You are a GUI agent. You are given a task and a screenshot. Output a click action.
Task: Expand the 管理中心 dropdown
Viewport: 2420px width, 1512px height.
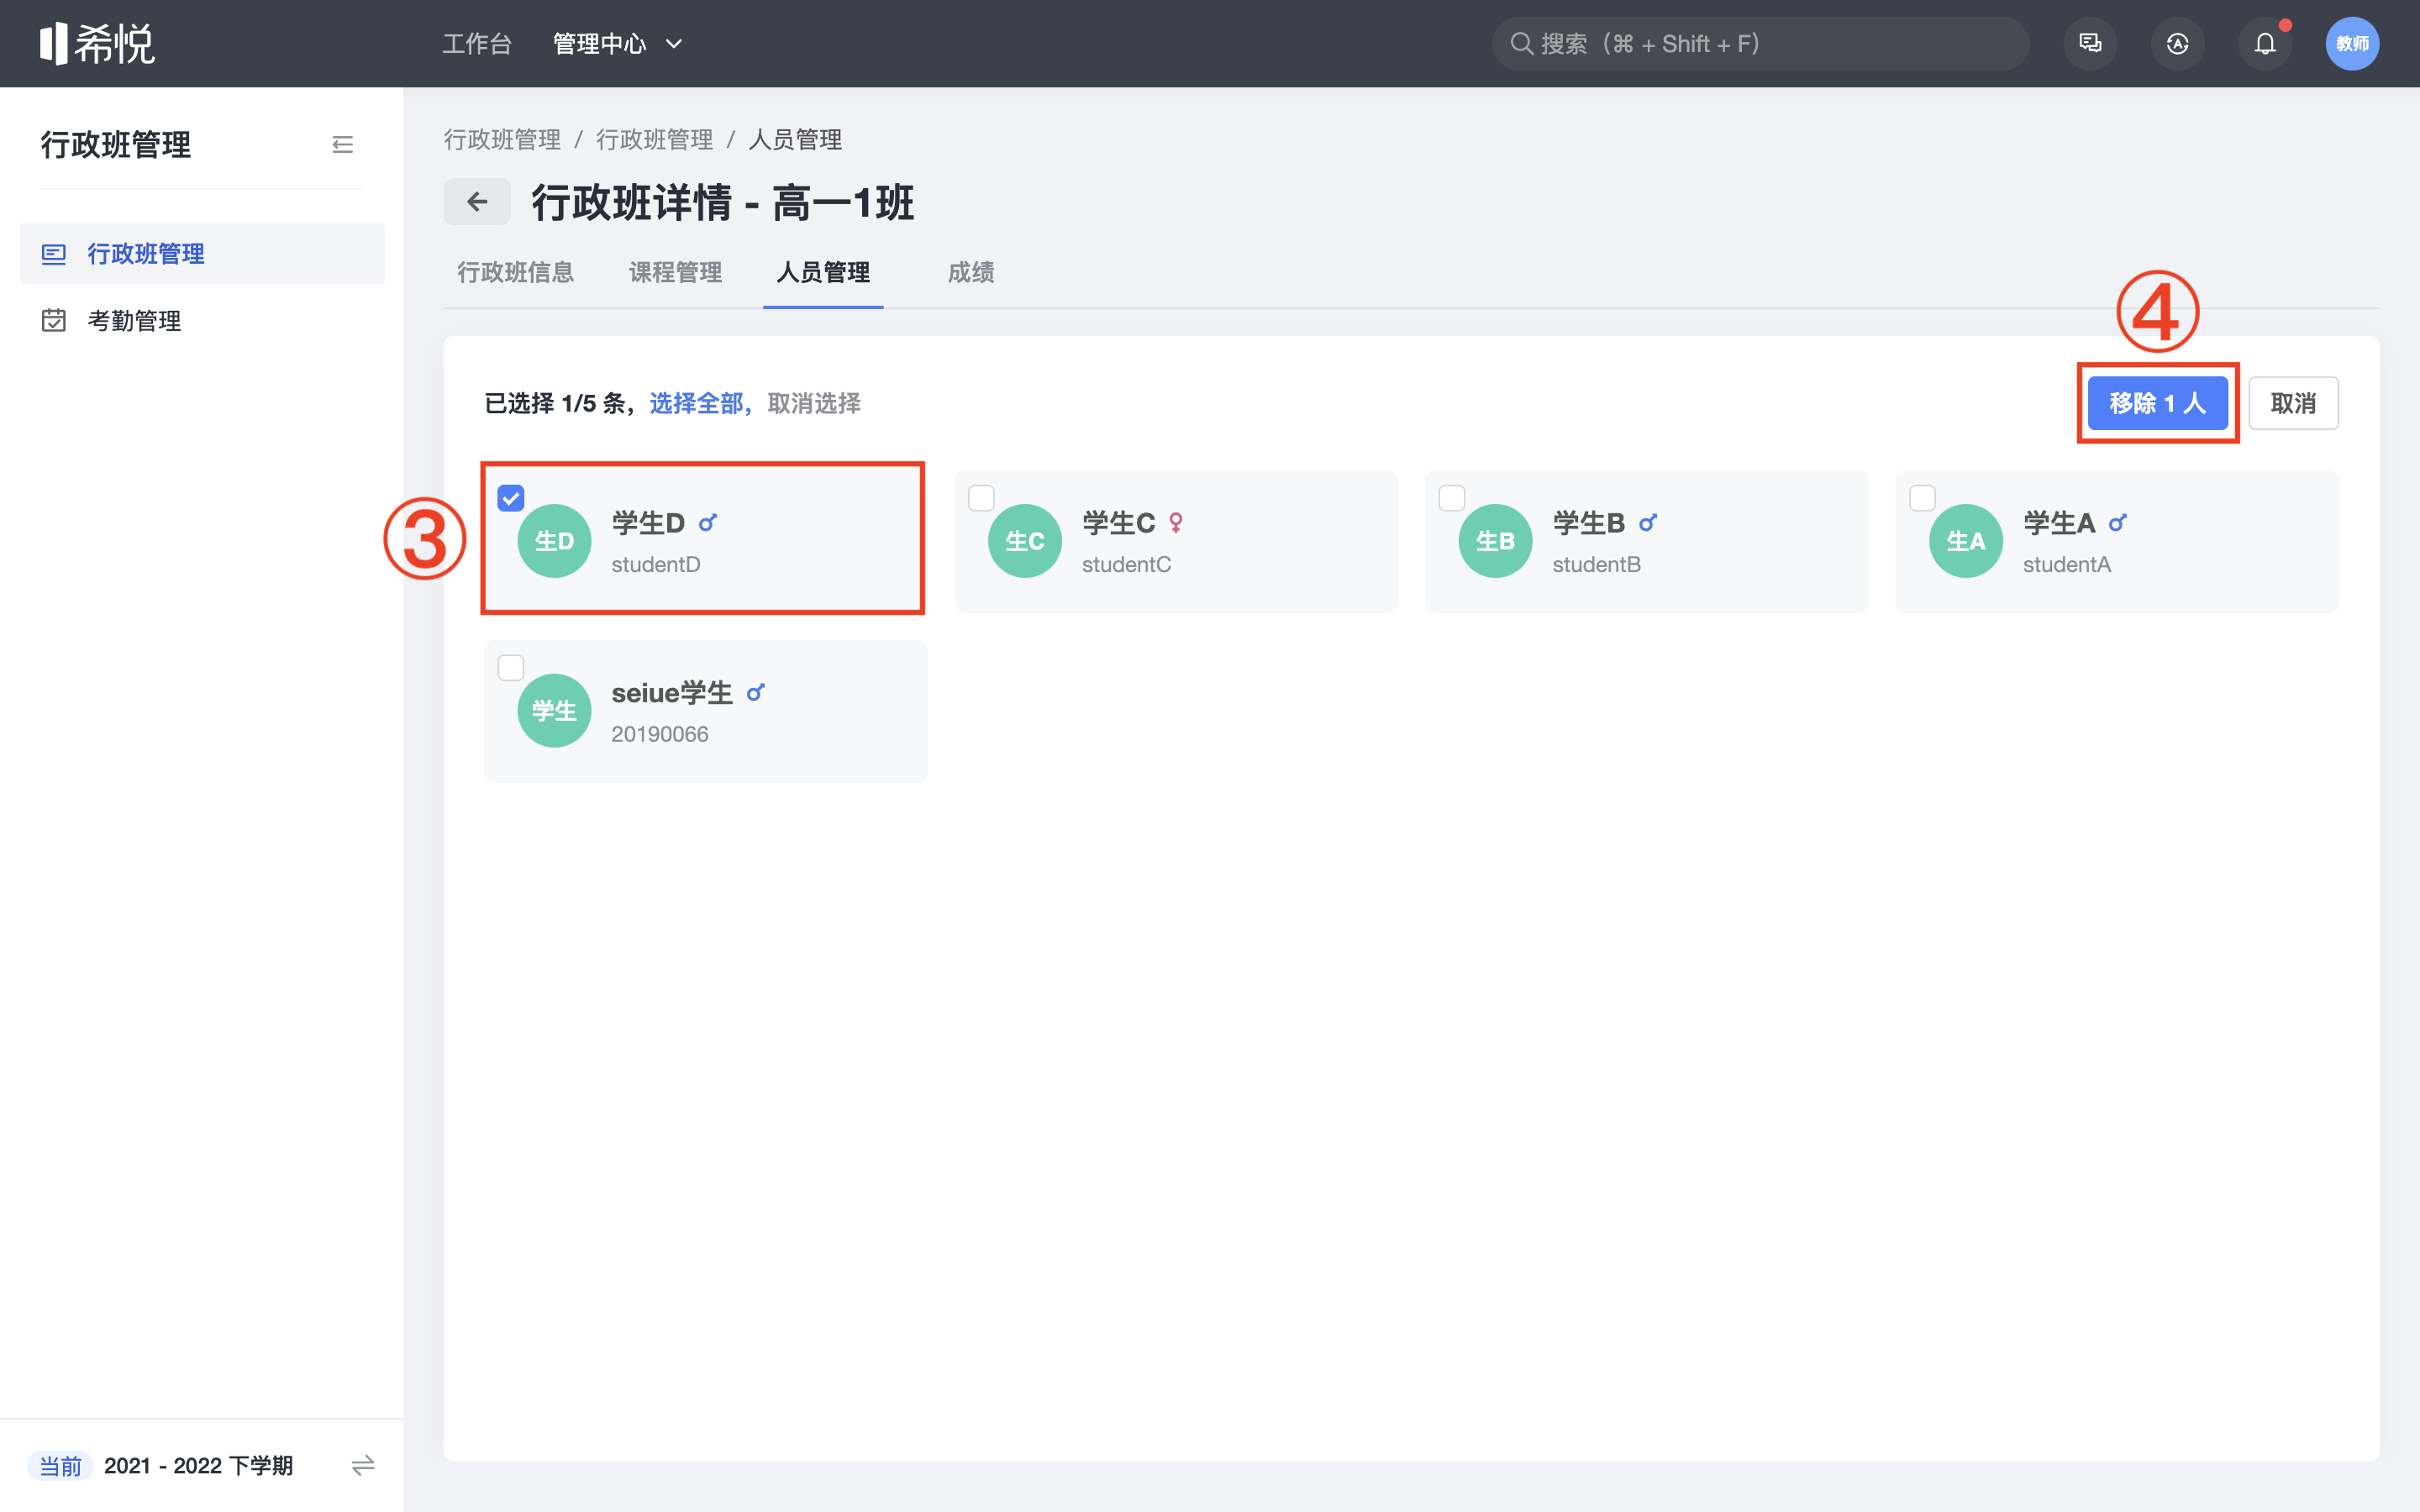[617, 44]
